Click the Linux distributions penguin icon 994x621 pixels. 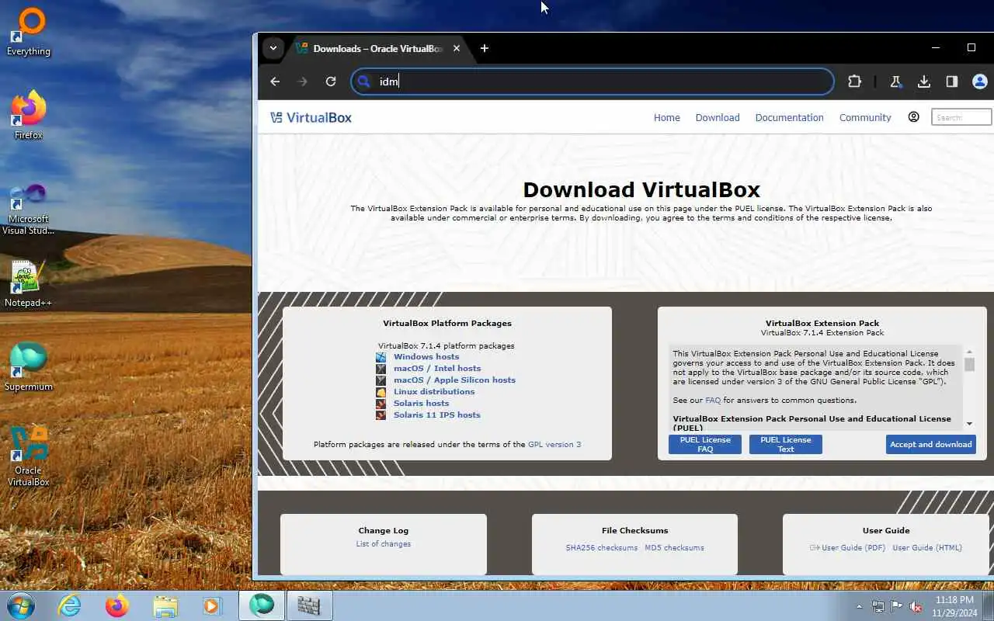[x=381, y=392]
